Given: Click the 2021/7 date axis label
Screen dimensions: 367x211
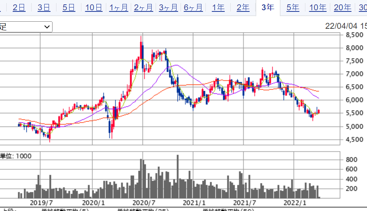Looking at the screenshot, I should coord(245,203).
